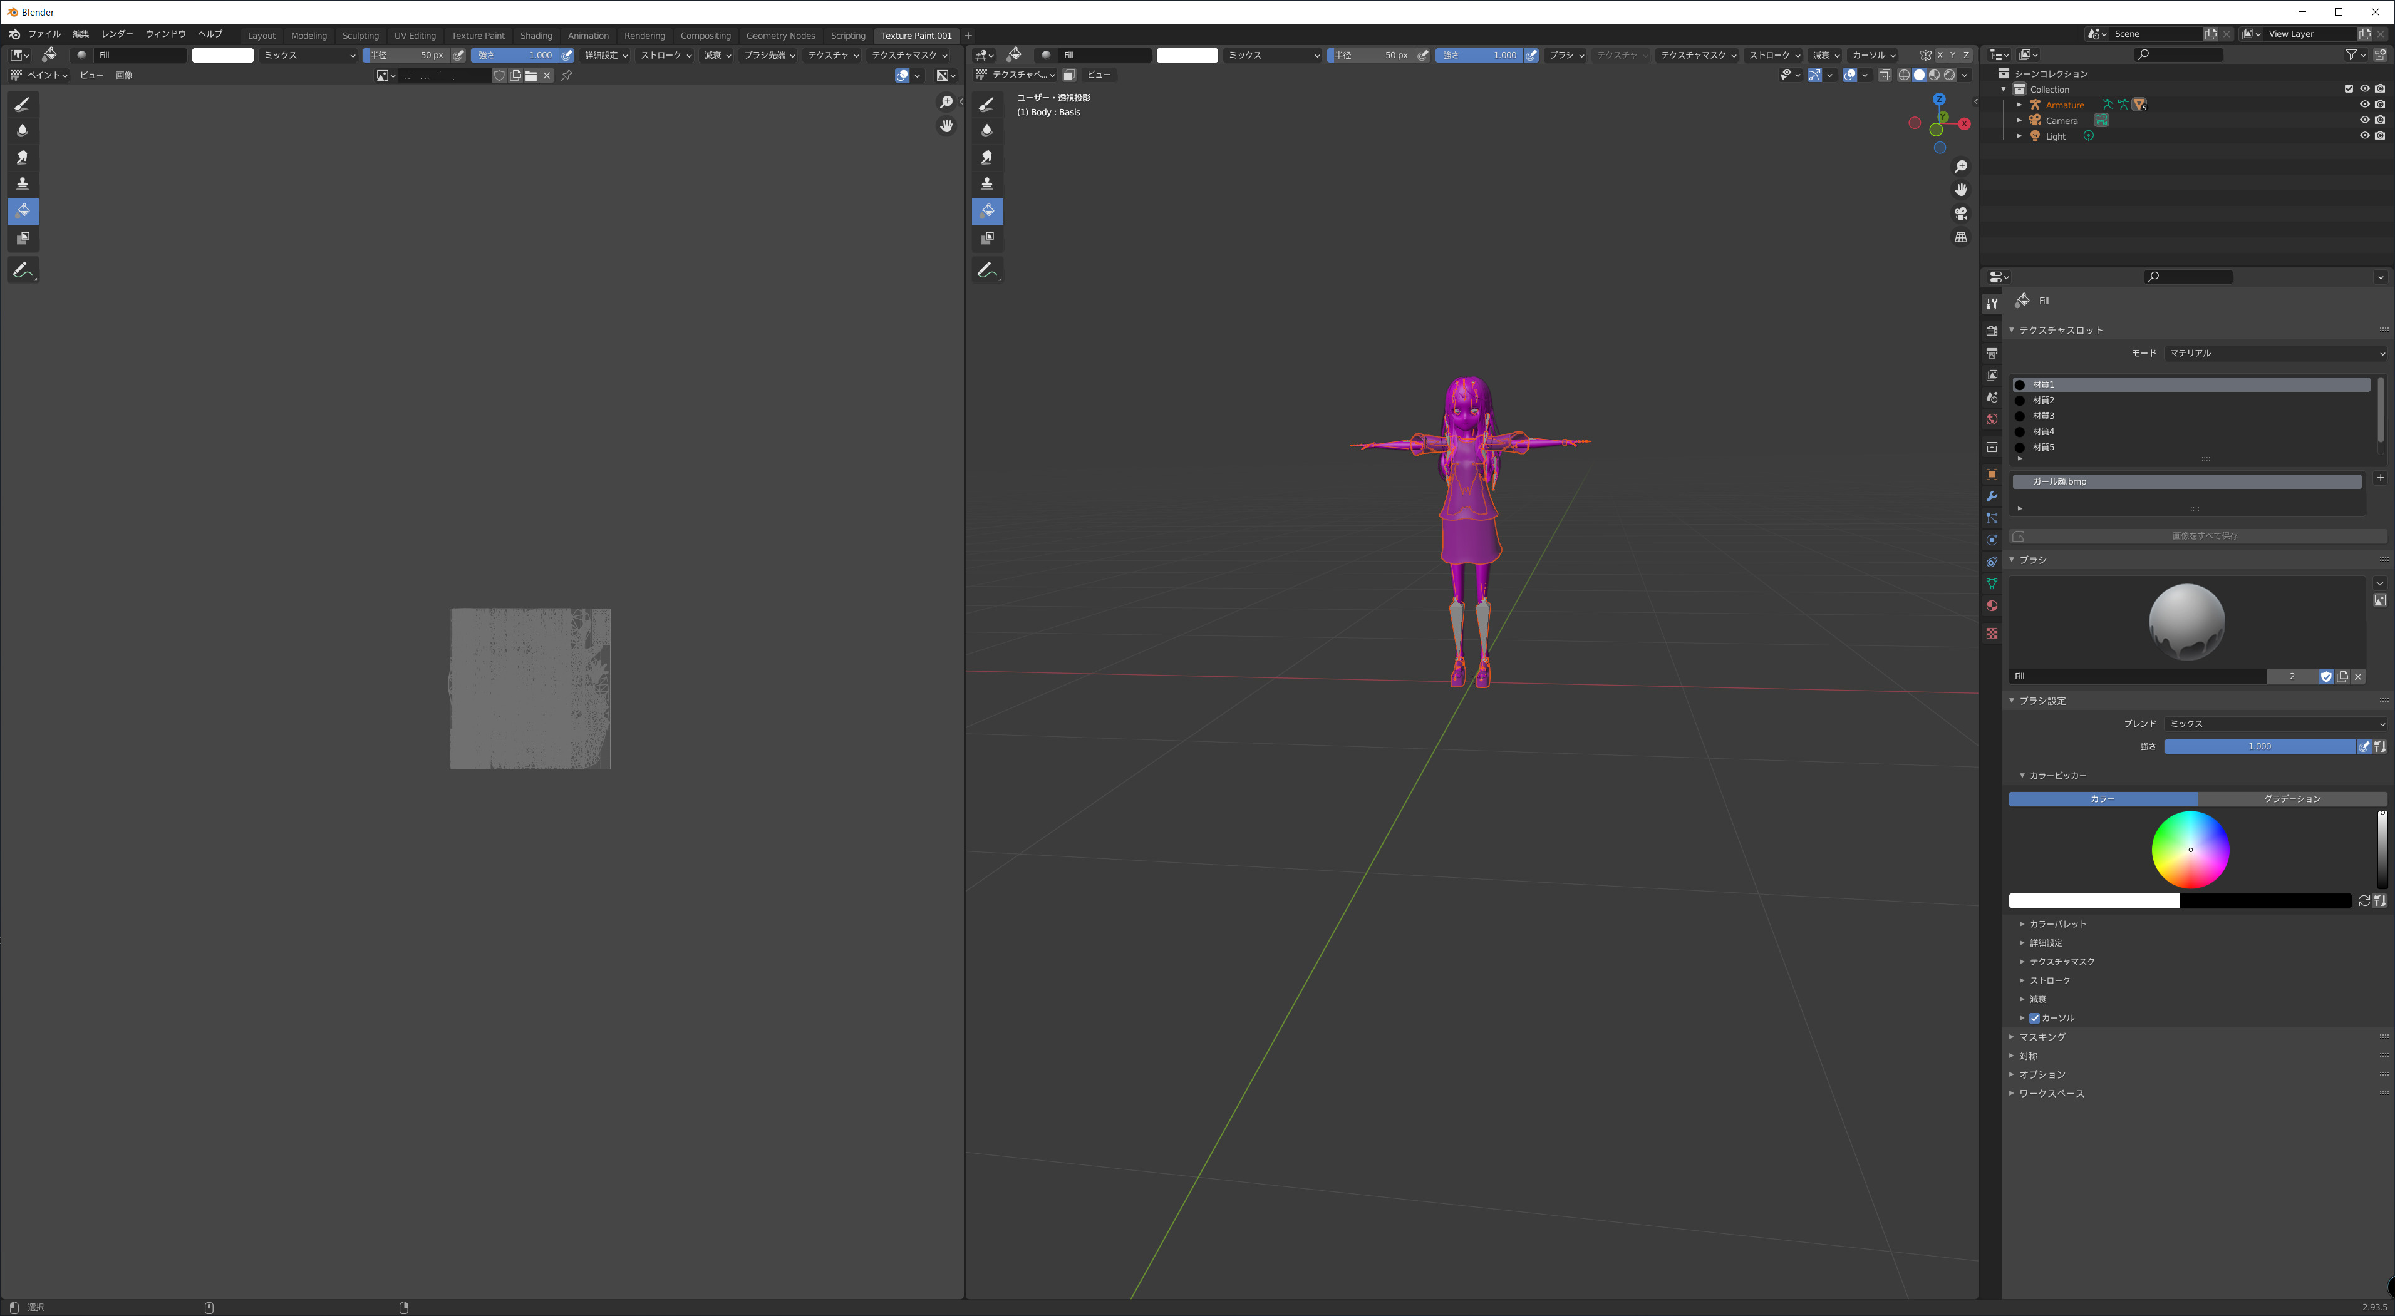Screen dimensions: 2395x1316
Task: Click the hue color wheel
Action: (x=2190, y=850)
